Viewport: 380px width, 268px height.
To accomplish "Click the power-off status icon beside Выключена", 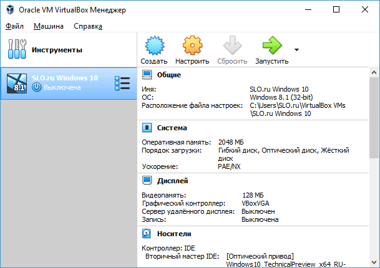I will [x=37, y=87].
